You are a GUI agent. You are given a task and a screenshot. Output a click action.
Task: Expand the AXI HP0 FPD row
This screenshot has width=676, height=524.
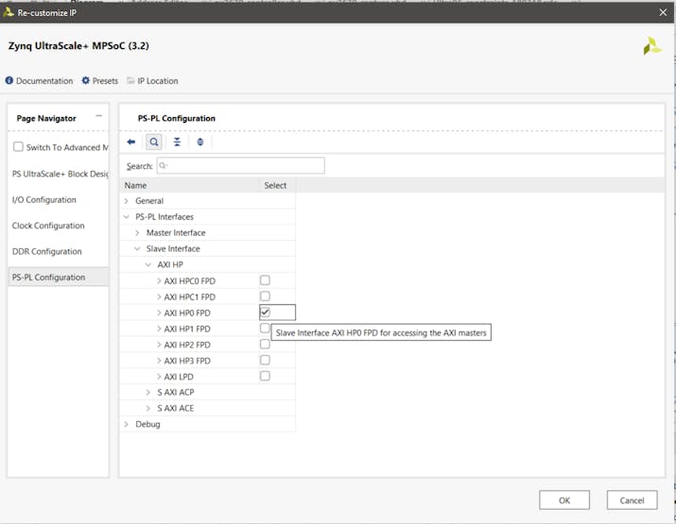point(159,313)
